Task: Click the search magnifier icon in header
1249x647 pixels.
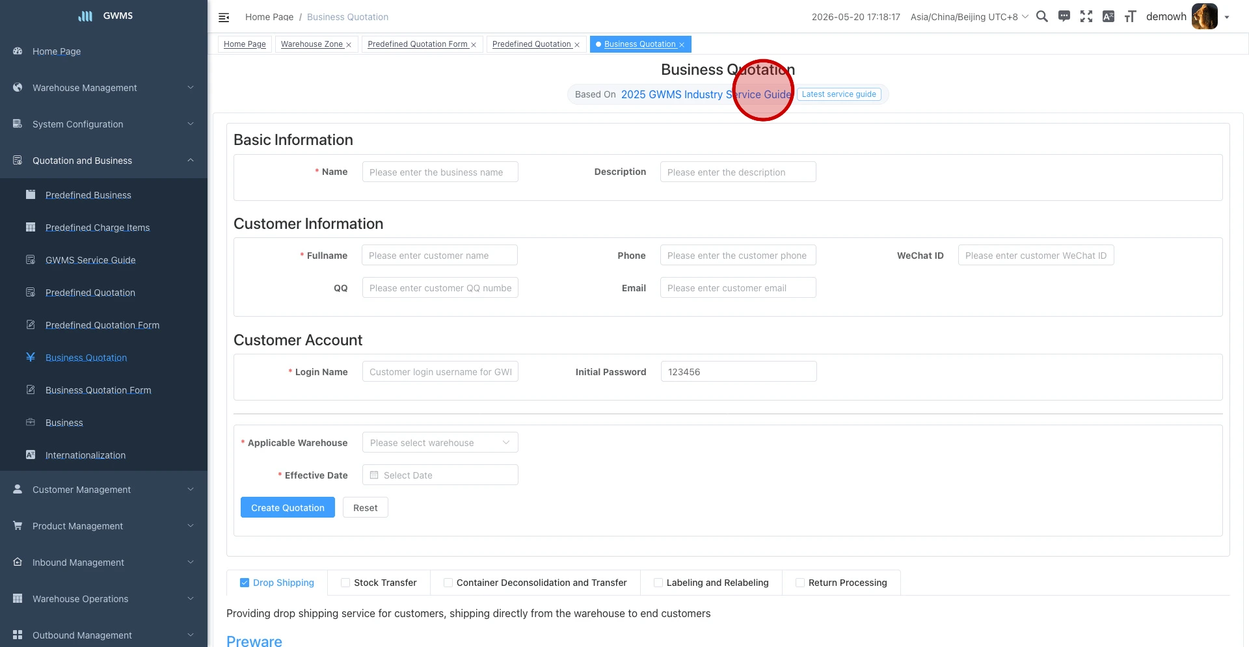Action: point(1042,16)
